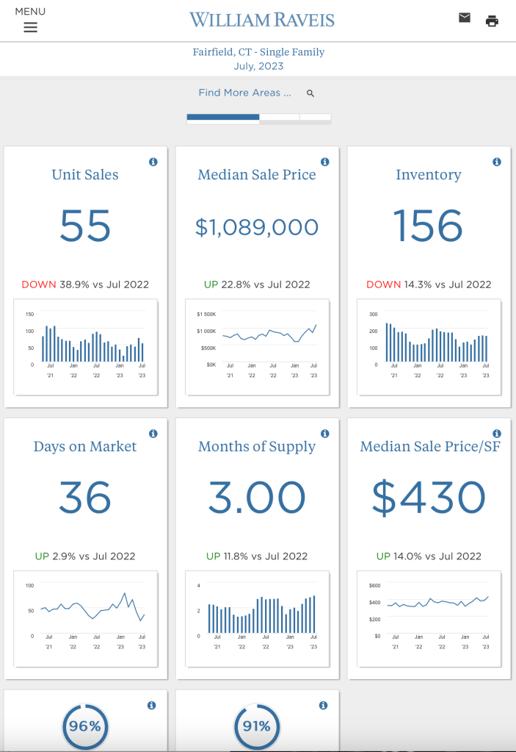Click the Inventory bar chart
The width and height of the screenshot is (516, 752).
click(x=429, y=346)
